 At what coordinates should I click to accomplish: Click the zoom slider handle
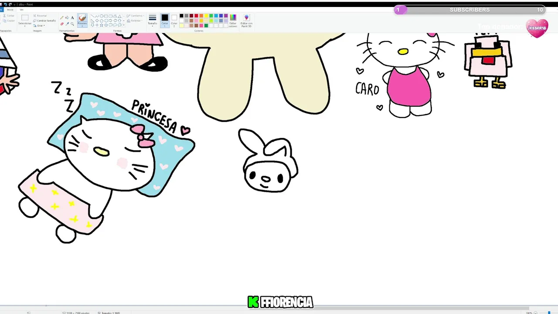pyautogui.click(x=549, y=313)
